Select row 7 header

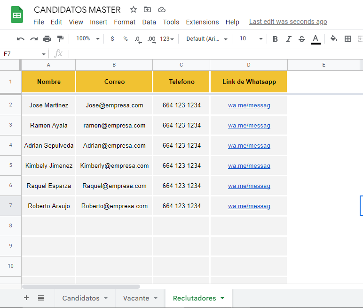pyautogui.click(x=11, y=205)
